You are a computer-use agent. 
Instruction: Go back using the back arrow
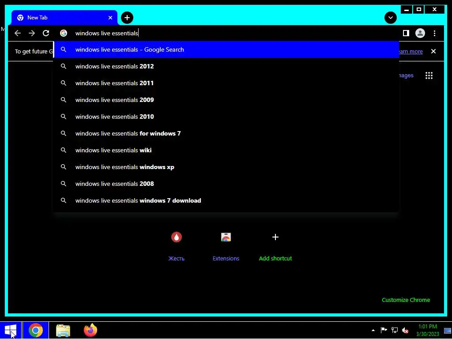[x=18, y=33]
